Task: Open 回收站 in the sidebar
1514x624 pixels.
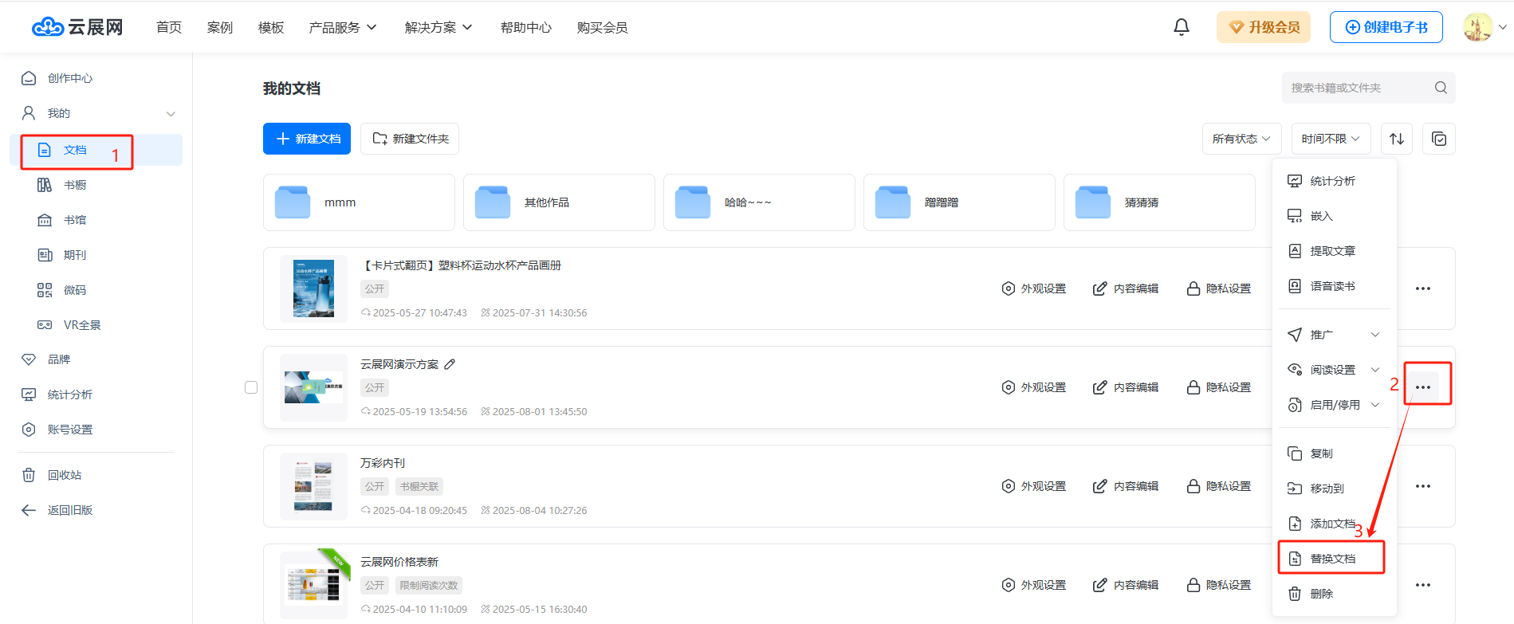Action: tap(64, 475)
